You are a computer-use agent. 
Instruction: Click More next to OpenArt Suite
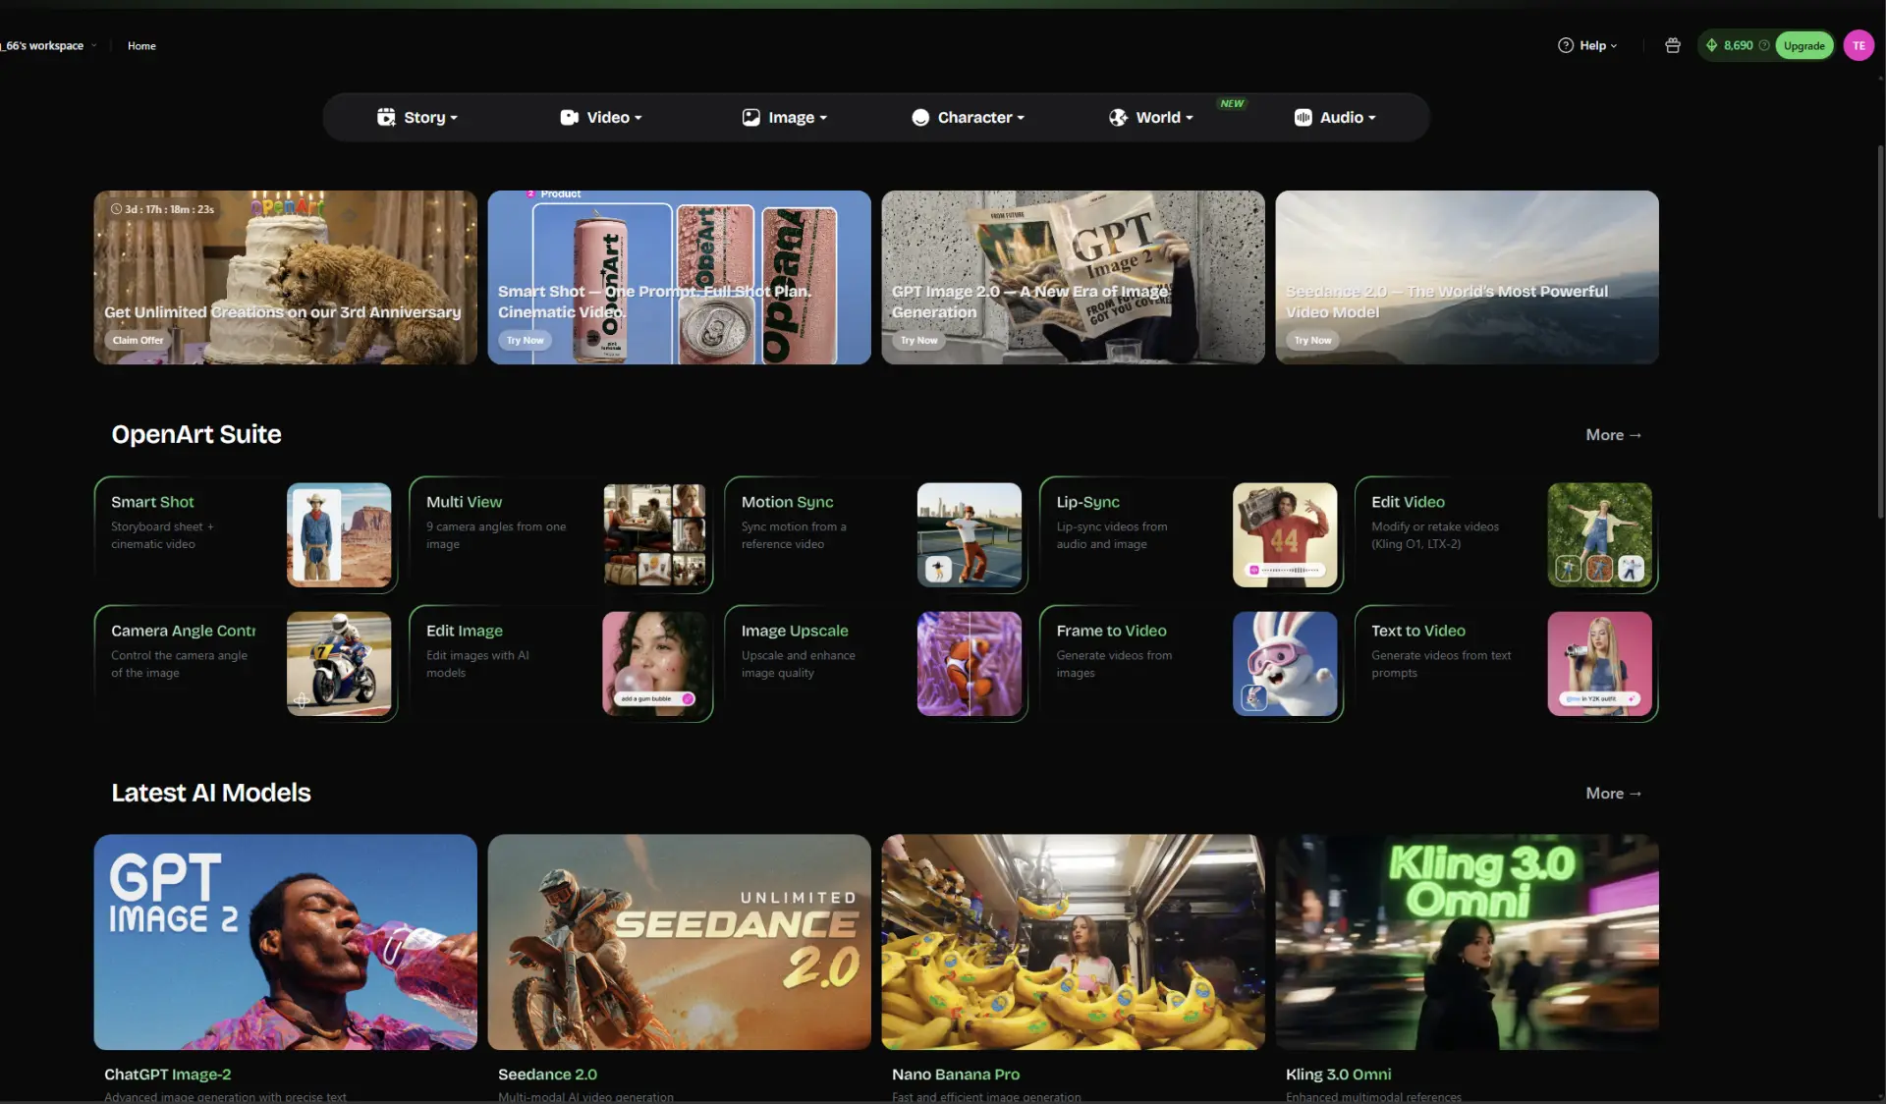point(1613,434)
